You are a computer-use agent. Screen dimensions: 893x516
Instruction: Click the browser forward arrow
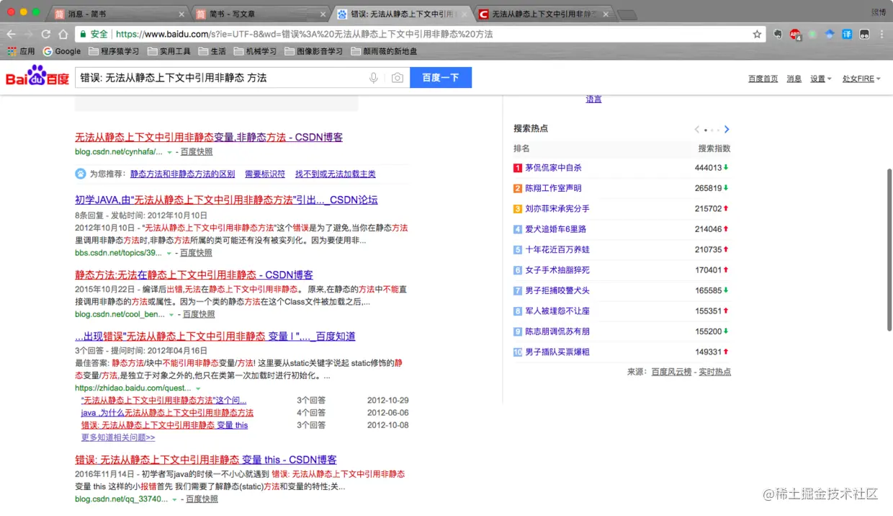[x=29, y=34]
